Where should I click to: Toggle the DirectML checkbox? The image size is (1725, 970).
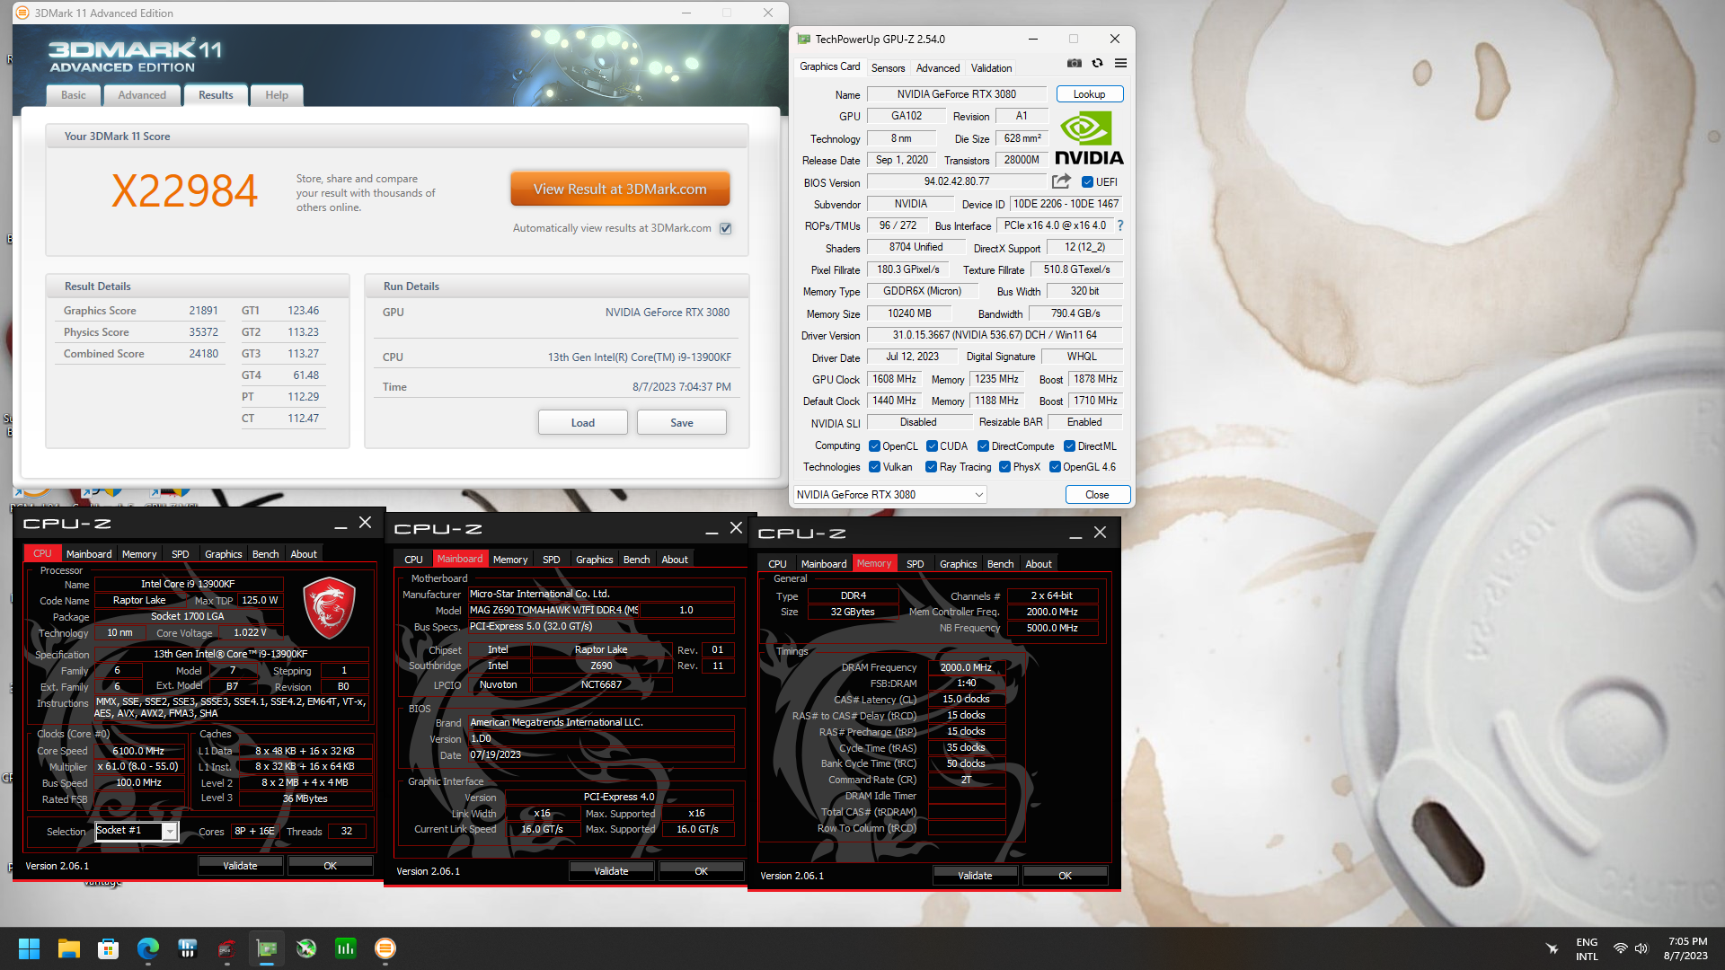[x=1069, y=446]
